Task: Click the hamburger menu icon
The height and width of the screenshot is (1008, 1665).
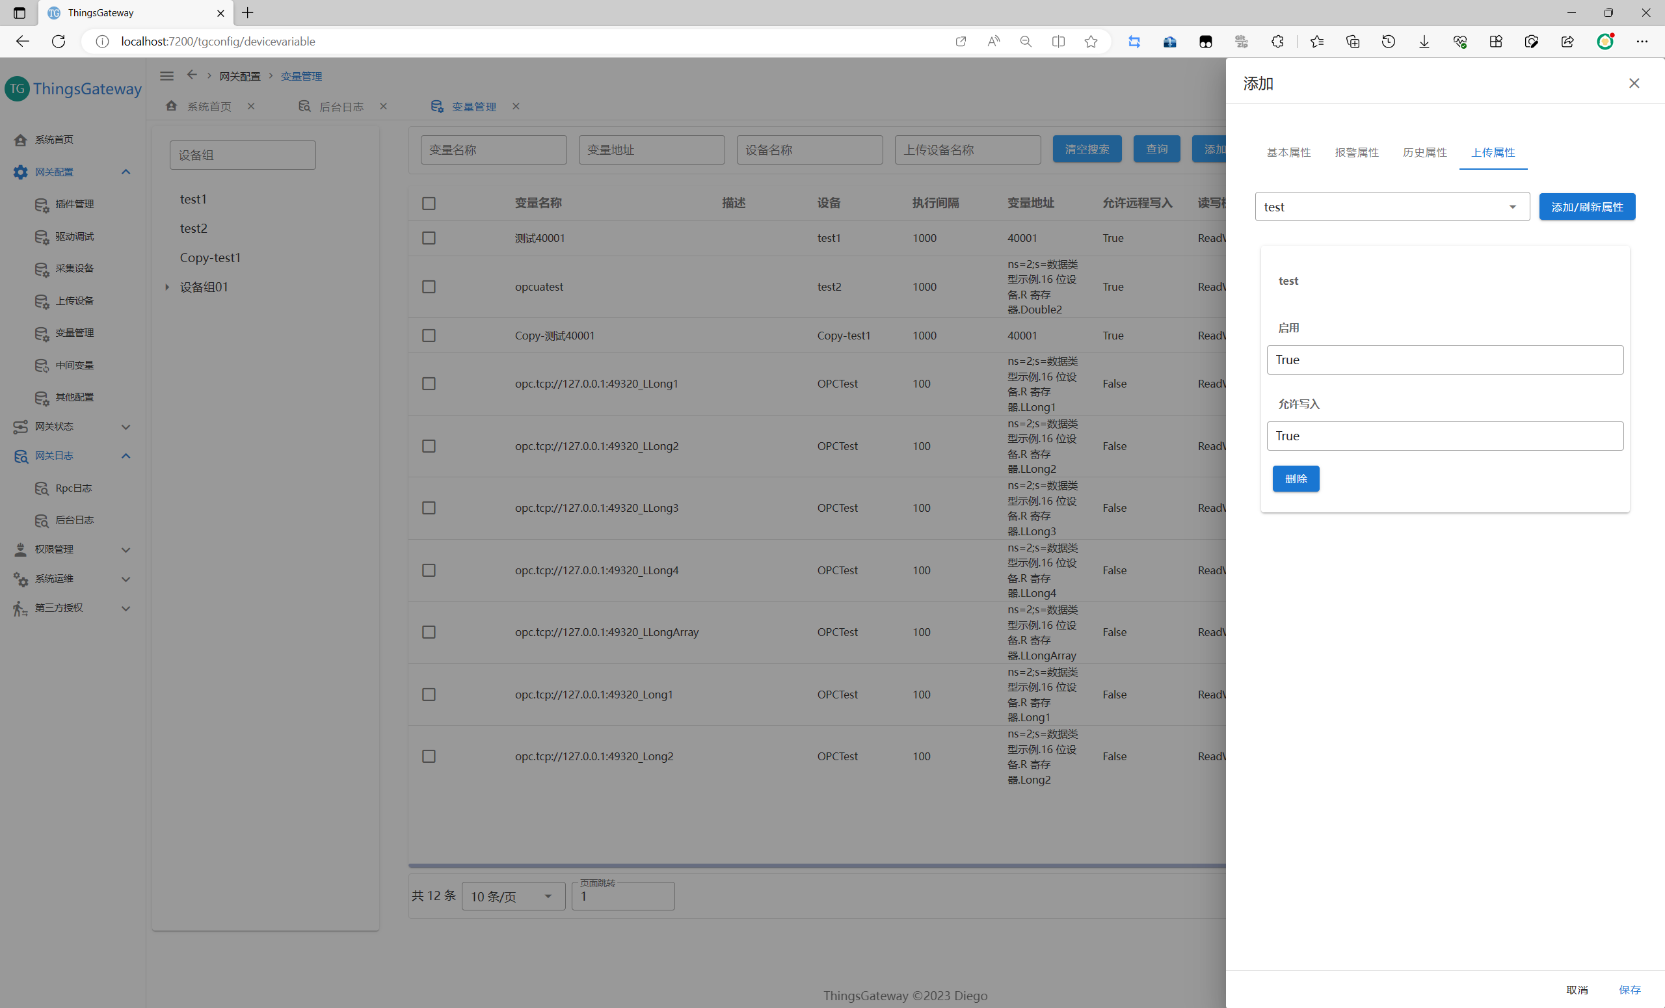Action: click(x=166, y=75)
